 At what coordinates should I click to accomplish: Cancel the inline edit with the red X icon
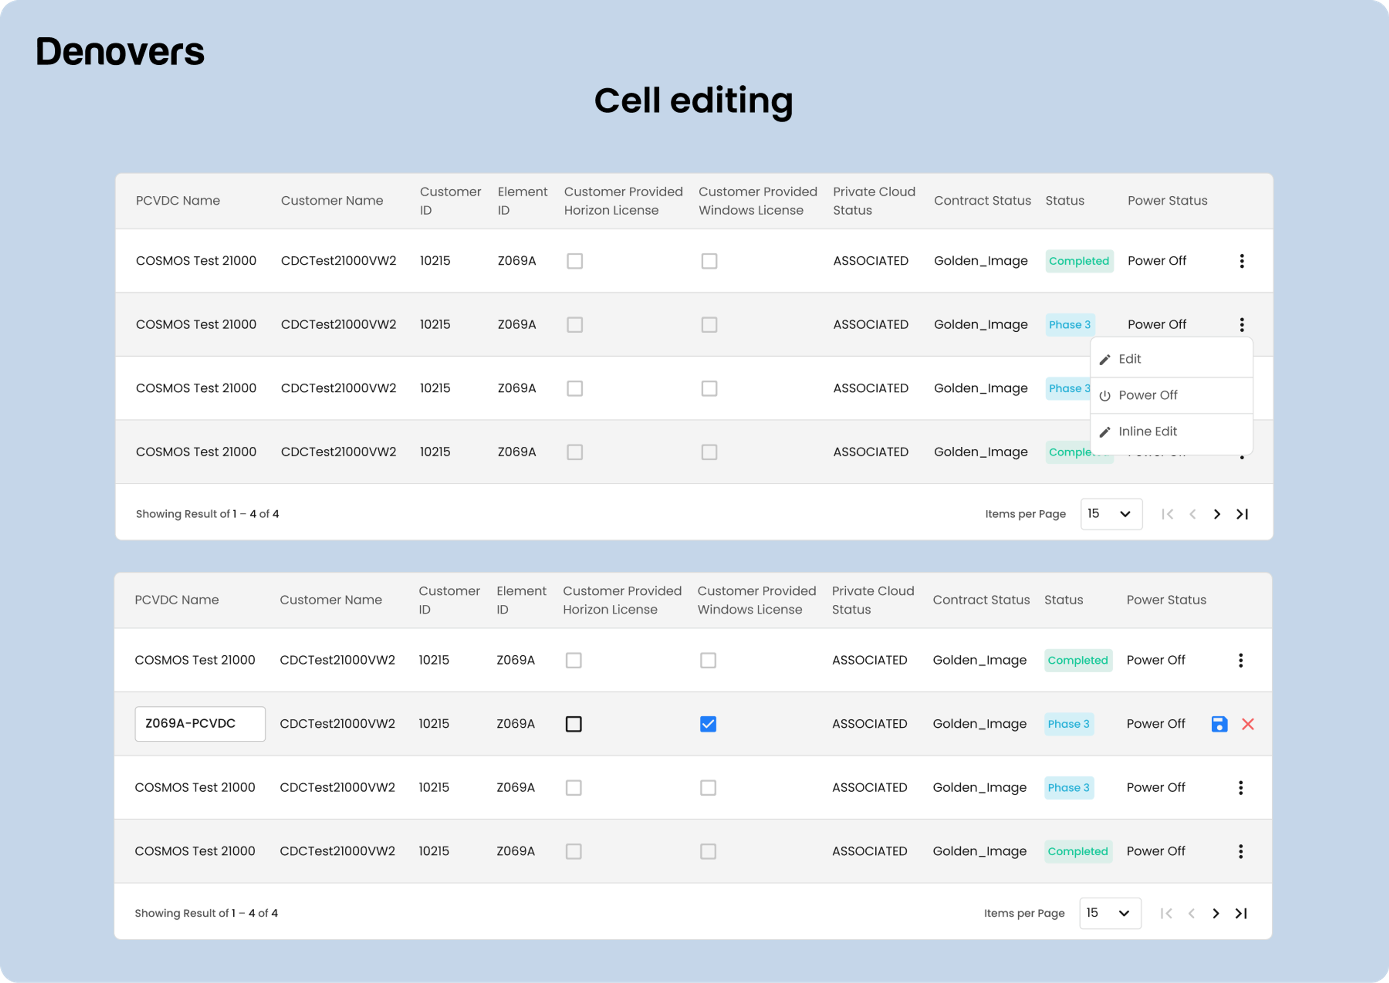tap(1247, 724)
